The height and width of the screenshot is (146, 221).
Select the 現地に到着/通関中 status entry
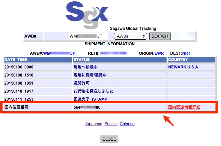90,75
